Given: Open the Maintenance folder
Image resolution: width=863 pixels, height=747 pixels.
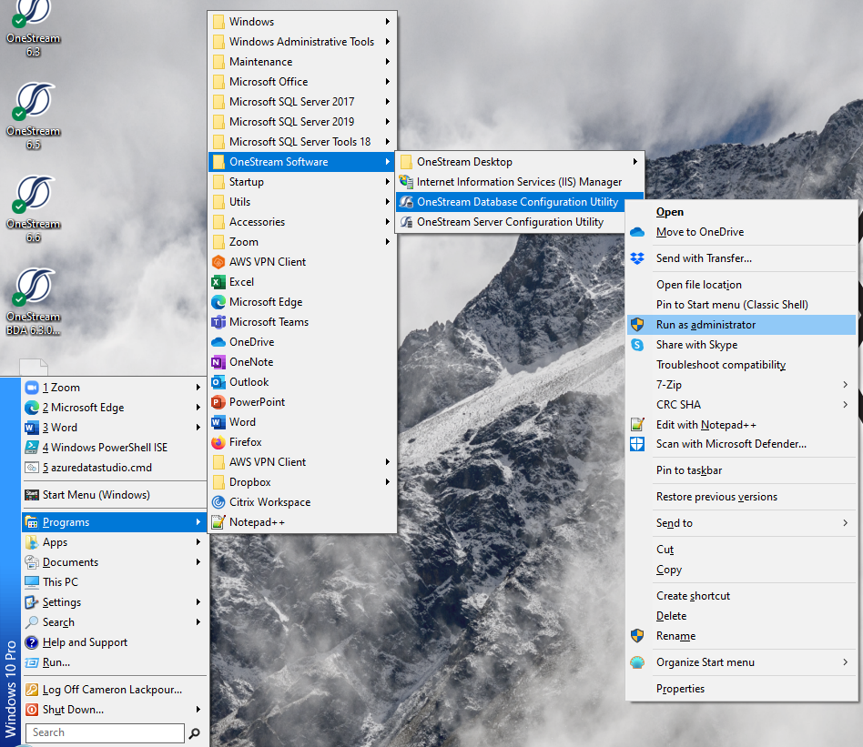Looking at the screenshot, I should pos(302,62).
